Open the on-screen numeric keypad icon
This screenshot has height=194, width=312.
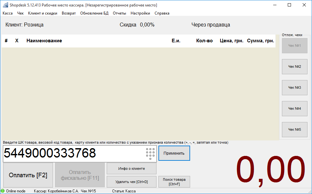click(x=150, y=154)
